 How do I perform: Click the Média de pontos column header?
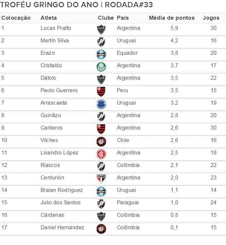pyautogui.click(x=172, y=18)
